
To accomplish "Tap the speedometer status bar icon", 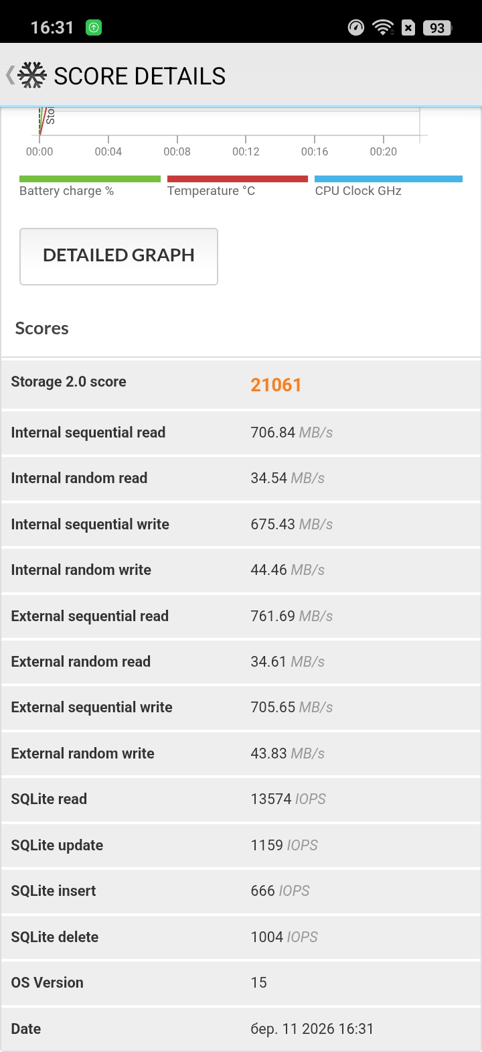I will (x=356, y=27).
